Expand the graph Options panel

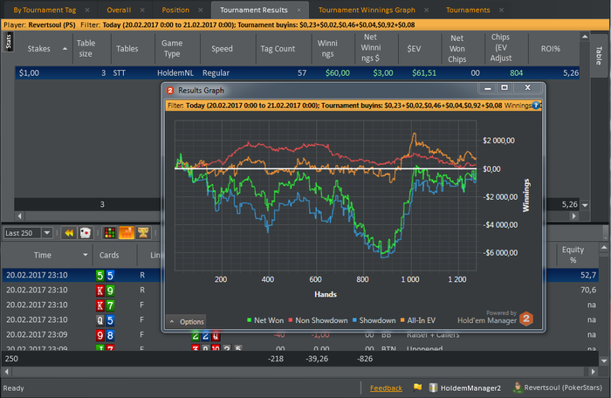tap(186, 321)
